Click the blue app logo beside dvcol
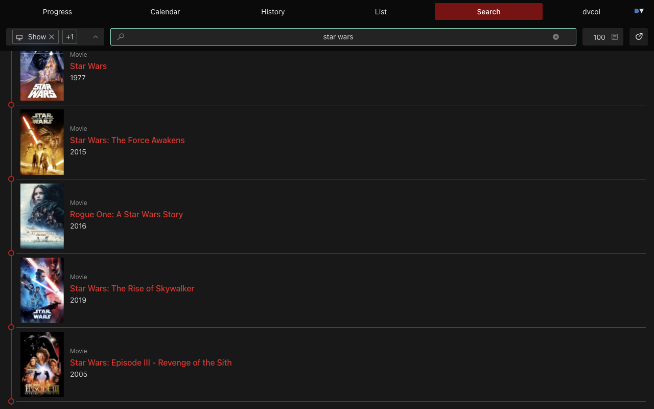This screenshot has width=654, height=409. 639,10
